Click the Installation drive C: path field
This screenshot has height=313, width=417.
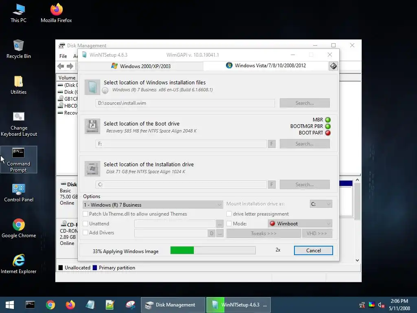181,185
